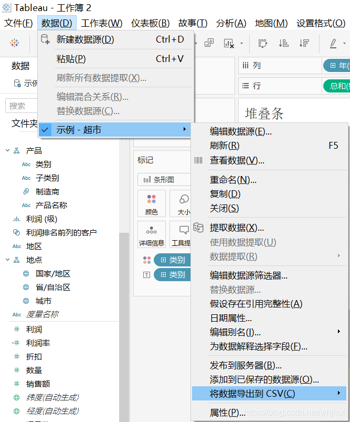Click the location hierarchy icon
This screenshot has height=422, width=350.
coord(17,260)
